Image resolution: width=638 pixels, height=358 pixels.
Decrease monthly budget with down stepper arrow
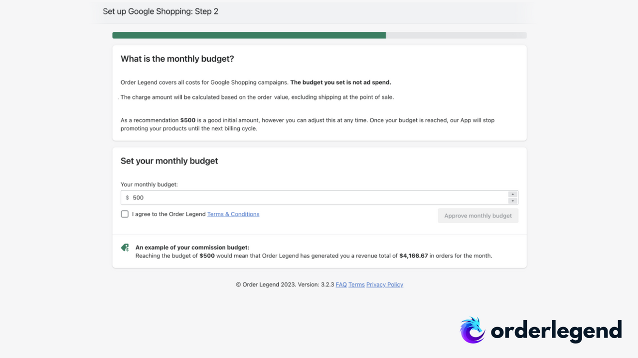pos(512,201)
